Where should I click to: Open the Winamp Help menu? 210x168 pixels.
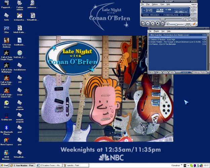(168, 4)
